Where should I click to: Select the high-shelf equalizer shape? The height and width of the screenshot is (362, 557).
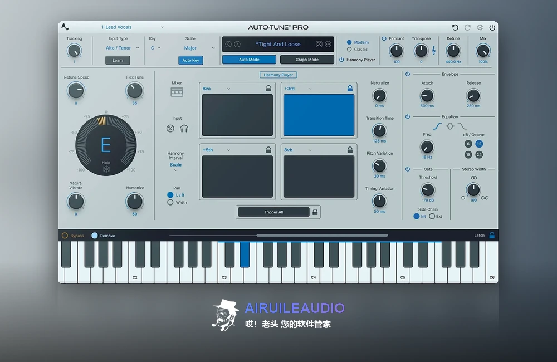[x=462, y=126]
